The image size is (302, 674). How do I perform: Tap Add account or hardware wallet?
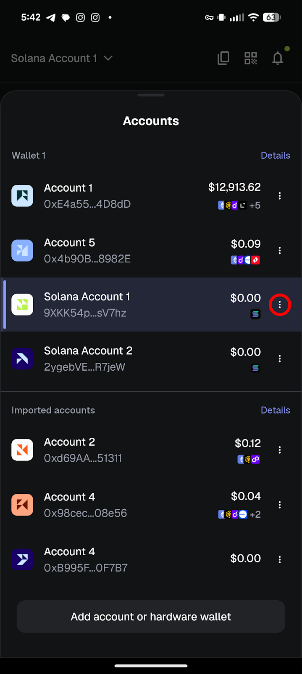pos(151,617)
